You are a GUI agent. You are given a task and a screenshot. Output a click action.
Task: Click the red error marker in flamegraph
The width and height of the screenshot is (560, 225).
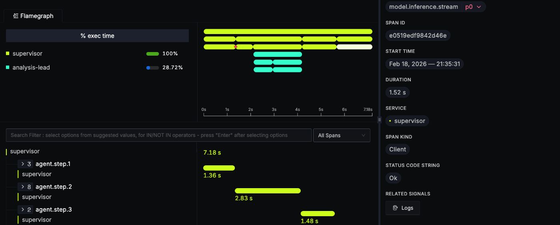click(x=236, y=47)
